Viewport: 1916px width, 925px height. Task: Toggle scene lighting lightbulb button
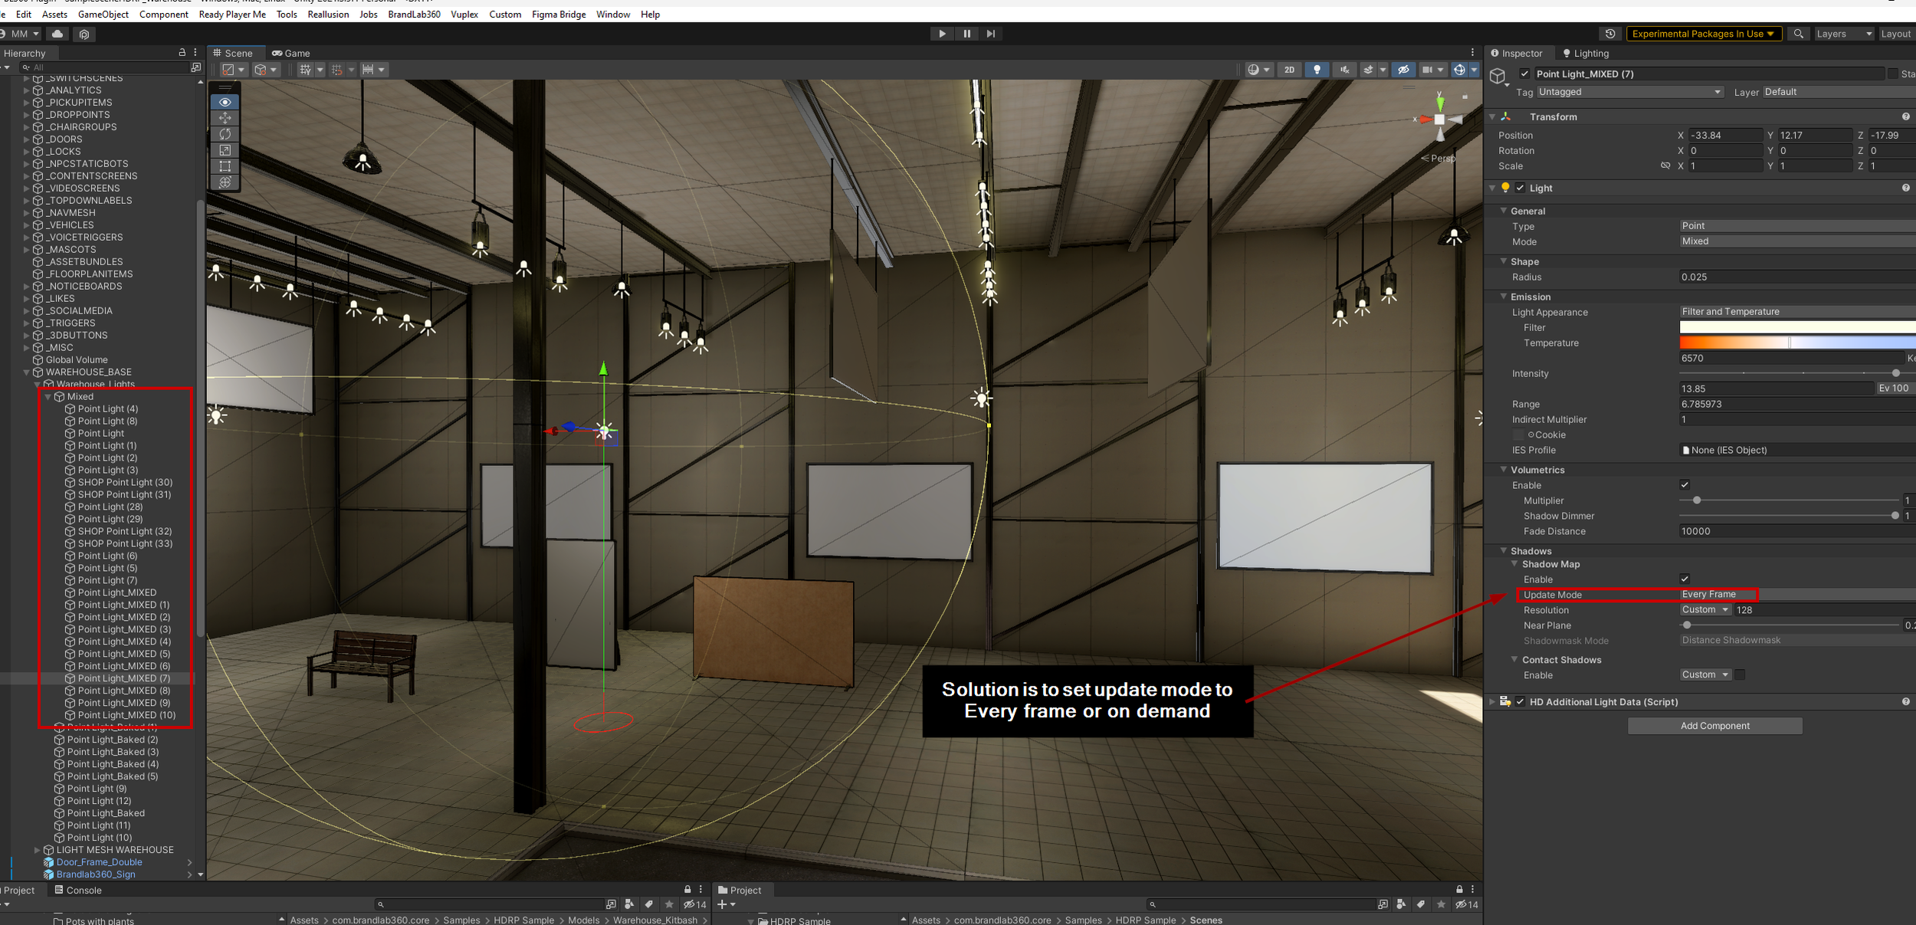(1317, 70)
